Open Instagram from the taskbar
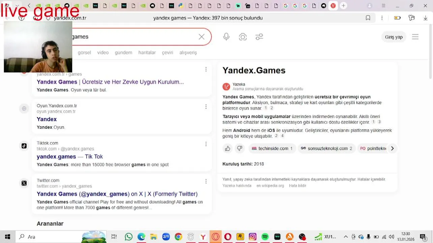433x243 pixels. coord(253,237)
